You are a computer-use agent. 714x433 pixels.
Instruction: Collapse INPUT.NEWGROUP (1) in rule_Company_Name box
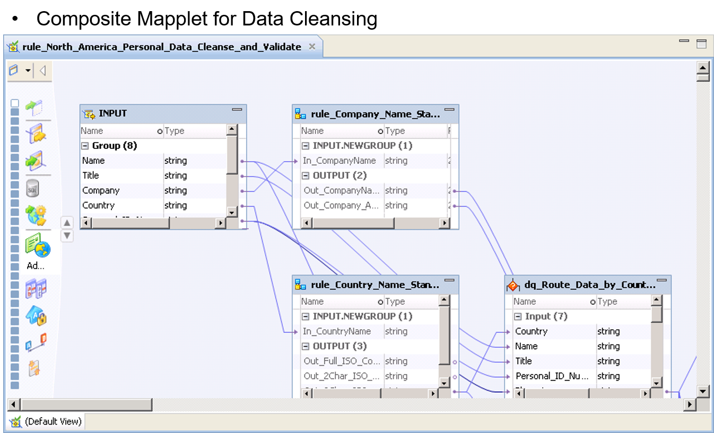point(305,146)
